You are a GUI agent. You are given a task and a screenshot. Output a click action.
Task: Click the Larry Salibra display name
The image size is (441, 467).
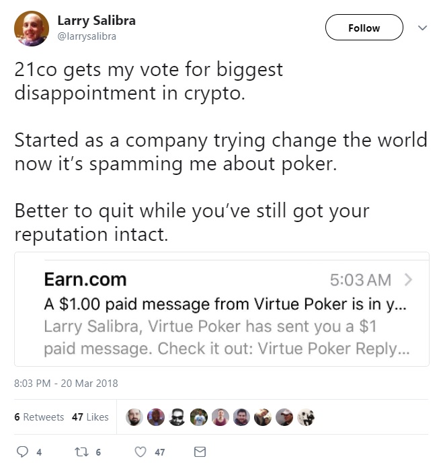coord(96,21)
